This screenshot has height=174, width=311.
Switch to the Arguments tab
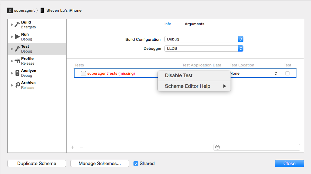(x=194, y=24)
